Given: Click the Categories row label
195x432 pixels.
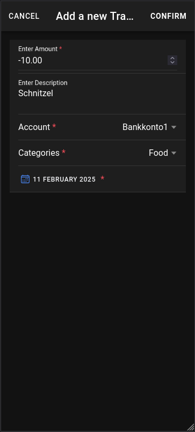Looking at the screenshot, I should point(39,153).
